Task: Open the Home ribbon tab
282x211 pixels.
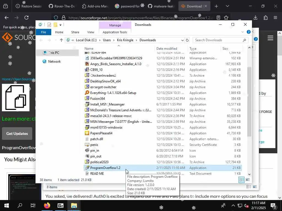Action: coord(59,32)
